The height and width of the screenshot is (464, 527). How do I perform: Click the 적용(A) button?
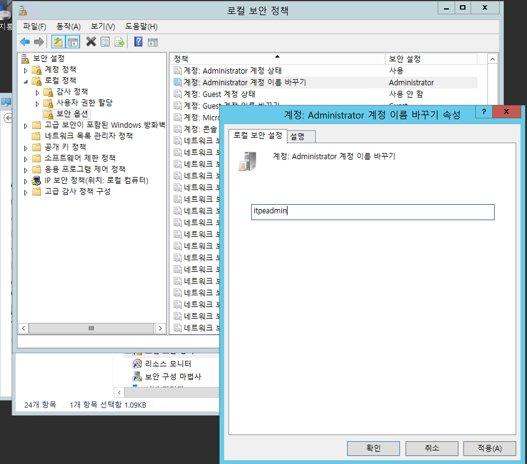[490, 448]
